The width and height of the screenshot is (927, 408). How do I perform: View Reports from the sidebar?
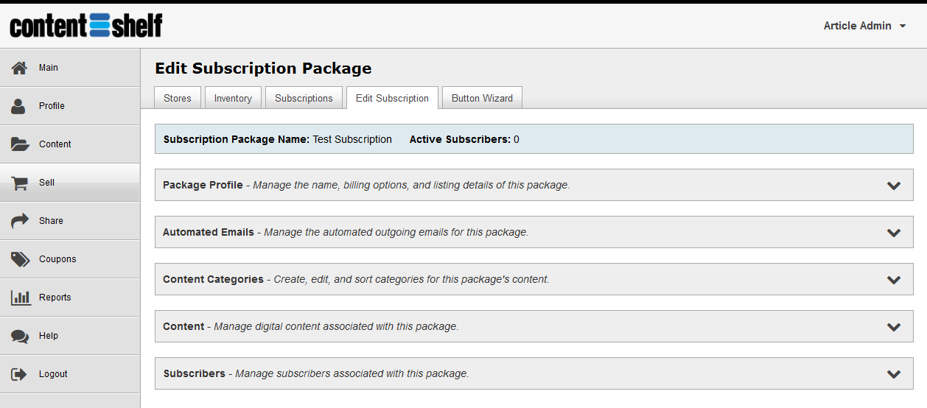click(70, 298)
